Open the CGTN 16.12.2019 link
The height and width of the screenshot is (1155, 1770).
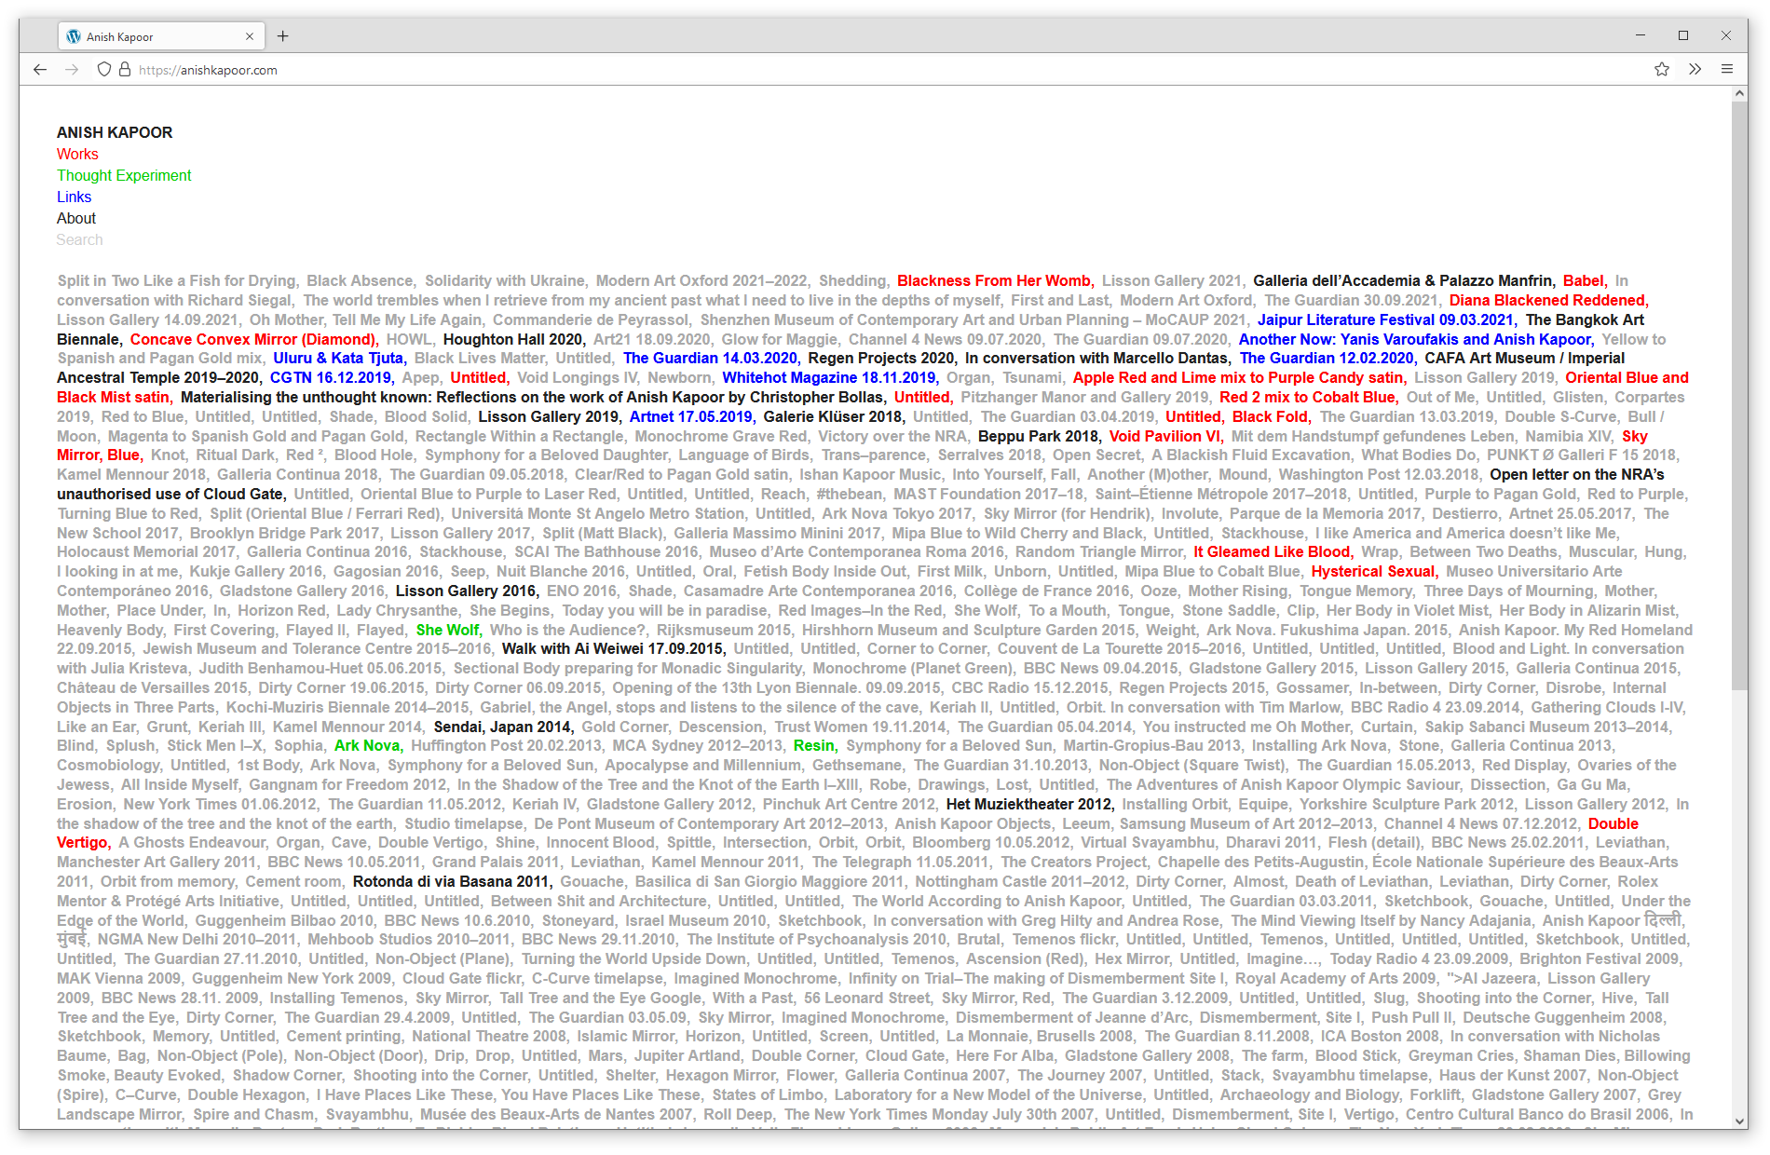coord(332,377)
